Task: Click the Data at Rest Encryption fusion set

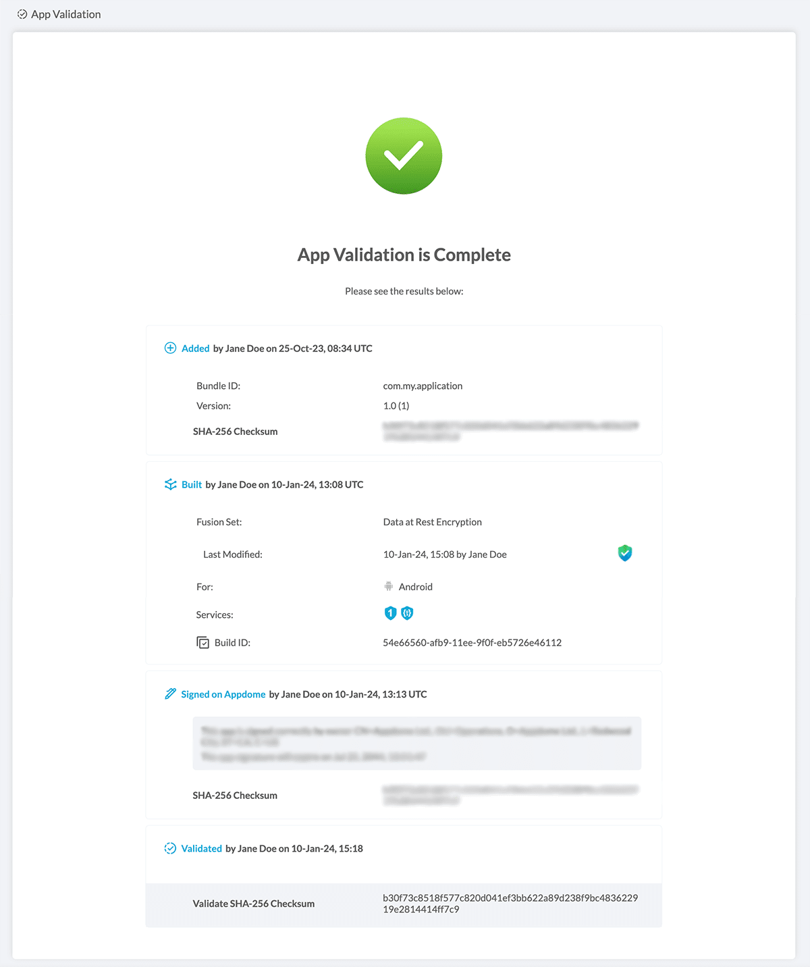Action: (432, 522)
